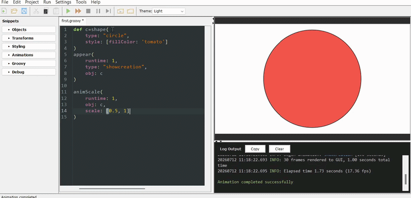The height and width of the screenshot is (198, 411).
Task: Click the red circle in preview canvas
Action: click(x=312, y=78)
